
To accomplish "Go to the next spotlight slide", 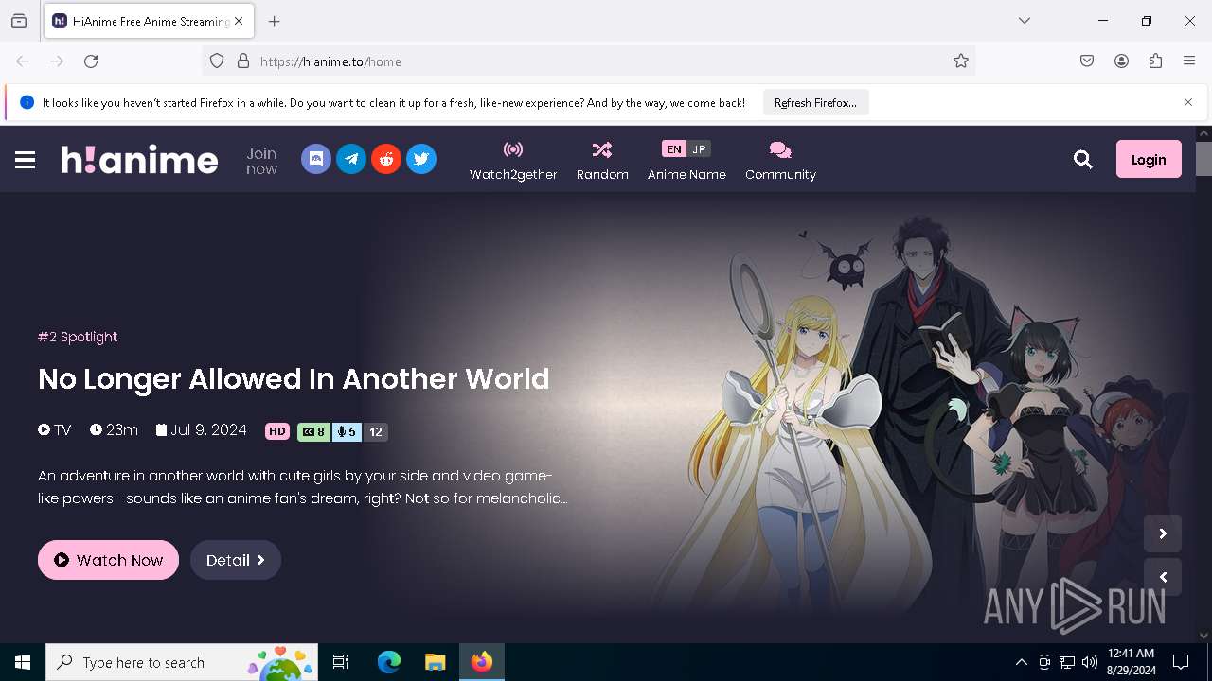I will (x=1163, y=533).
